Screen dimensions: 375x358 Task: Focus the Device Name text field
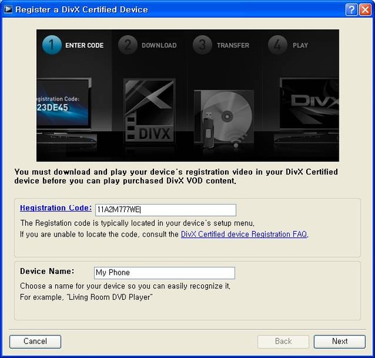click(x=164, y=273)
